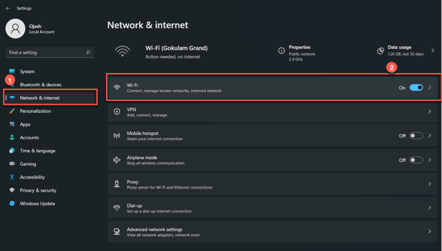Click the Data usage pie icon
This screenshot has width=442, height=251.
point(381,51)
